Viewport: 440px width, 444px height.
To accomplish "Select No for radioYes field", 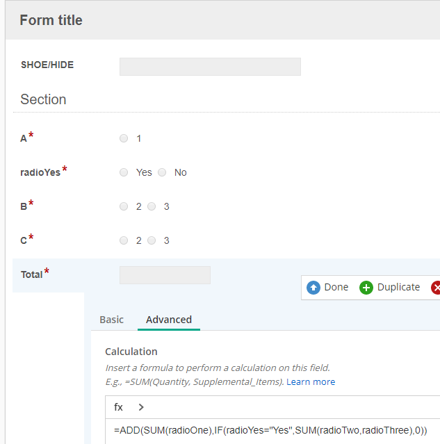I will tap(162, 172).
